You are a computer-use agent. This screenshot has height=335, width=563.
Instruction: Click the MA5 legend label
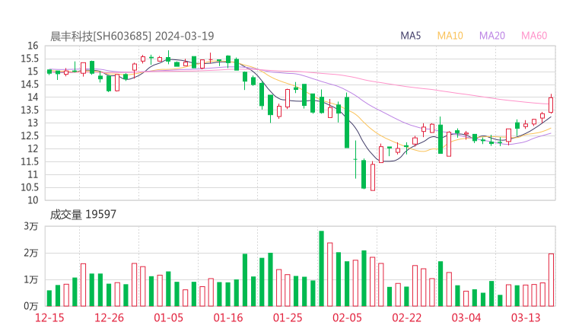tap(410, 36)
